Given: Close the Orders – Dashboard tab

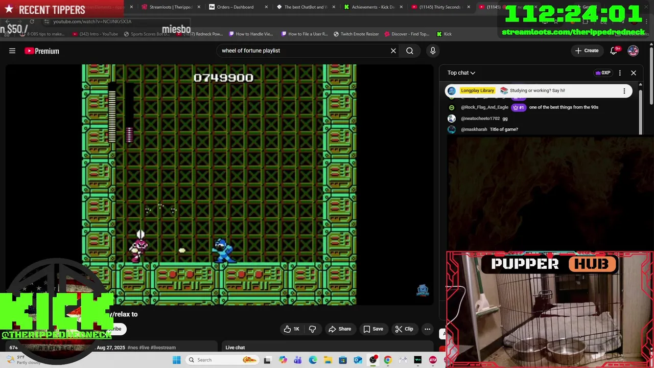Looking at the screenshot, I should [267, 7].
